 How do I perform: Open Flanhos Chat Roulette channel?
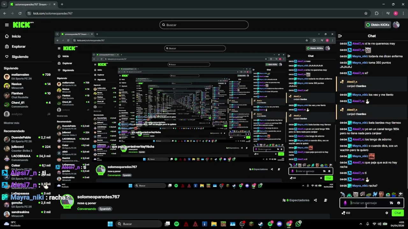pyautogui.click(x=27, y=95)
